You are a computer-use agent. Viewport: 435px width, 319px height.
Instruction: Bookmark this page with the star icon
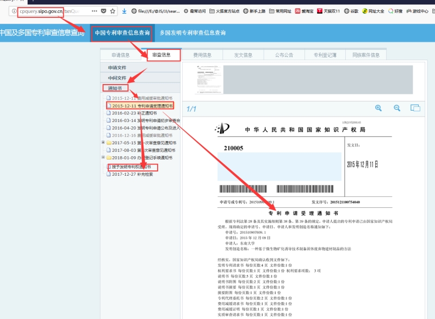(113, 11)
